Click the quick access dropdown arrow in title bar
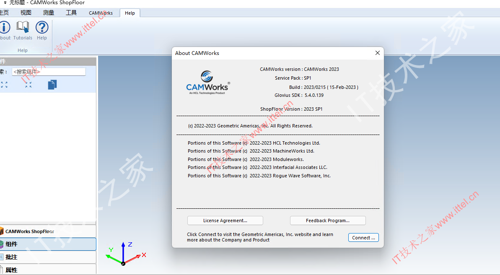Image resolution: width=500 pixels, height=275 pixels. point(5,3)
